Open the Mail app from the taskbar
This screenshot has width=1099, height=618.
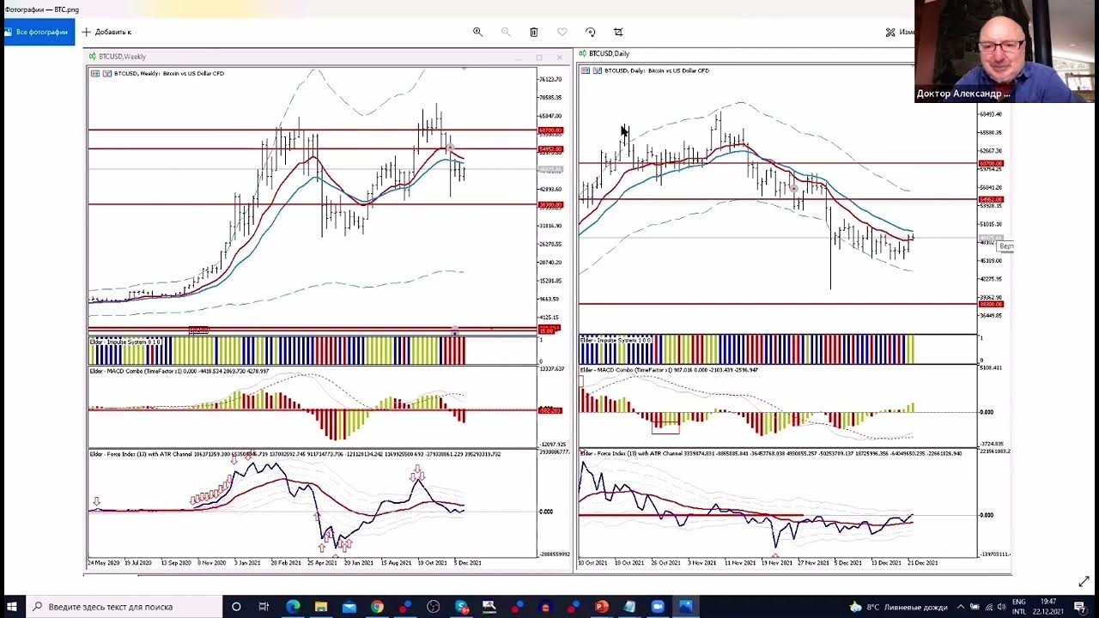point(349,607)
